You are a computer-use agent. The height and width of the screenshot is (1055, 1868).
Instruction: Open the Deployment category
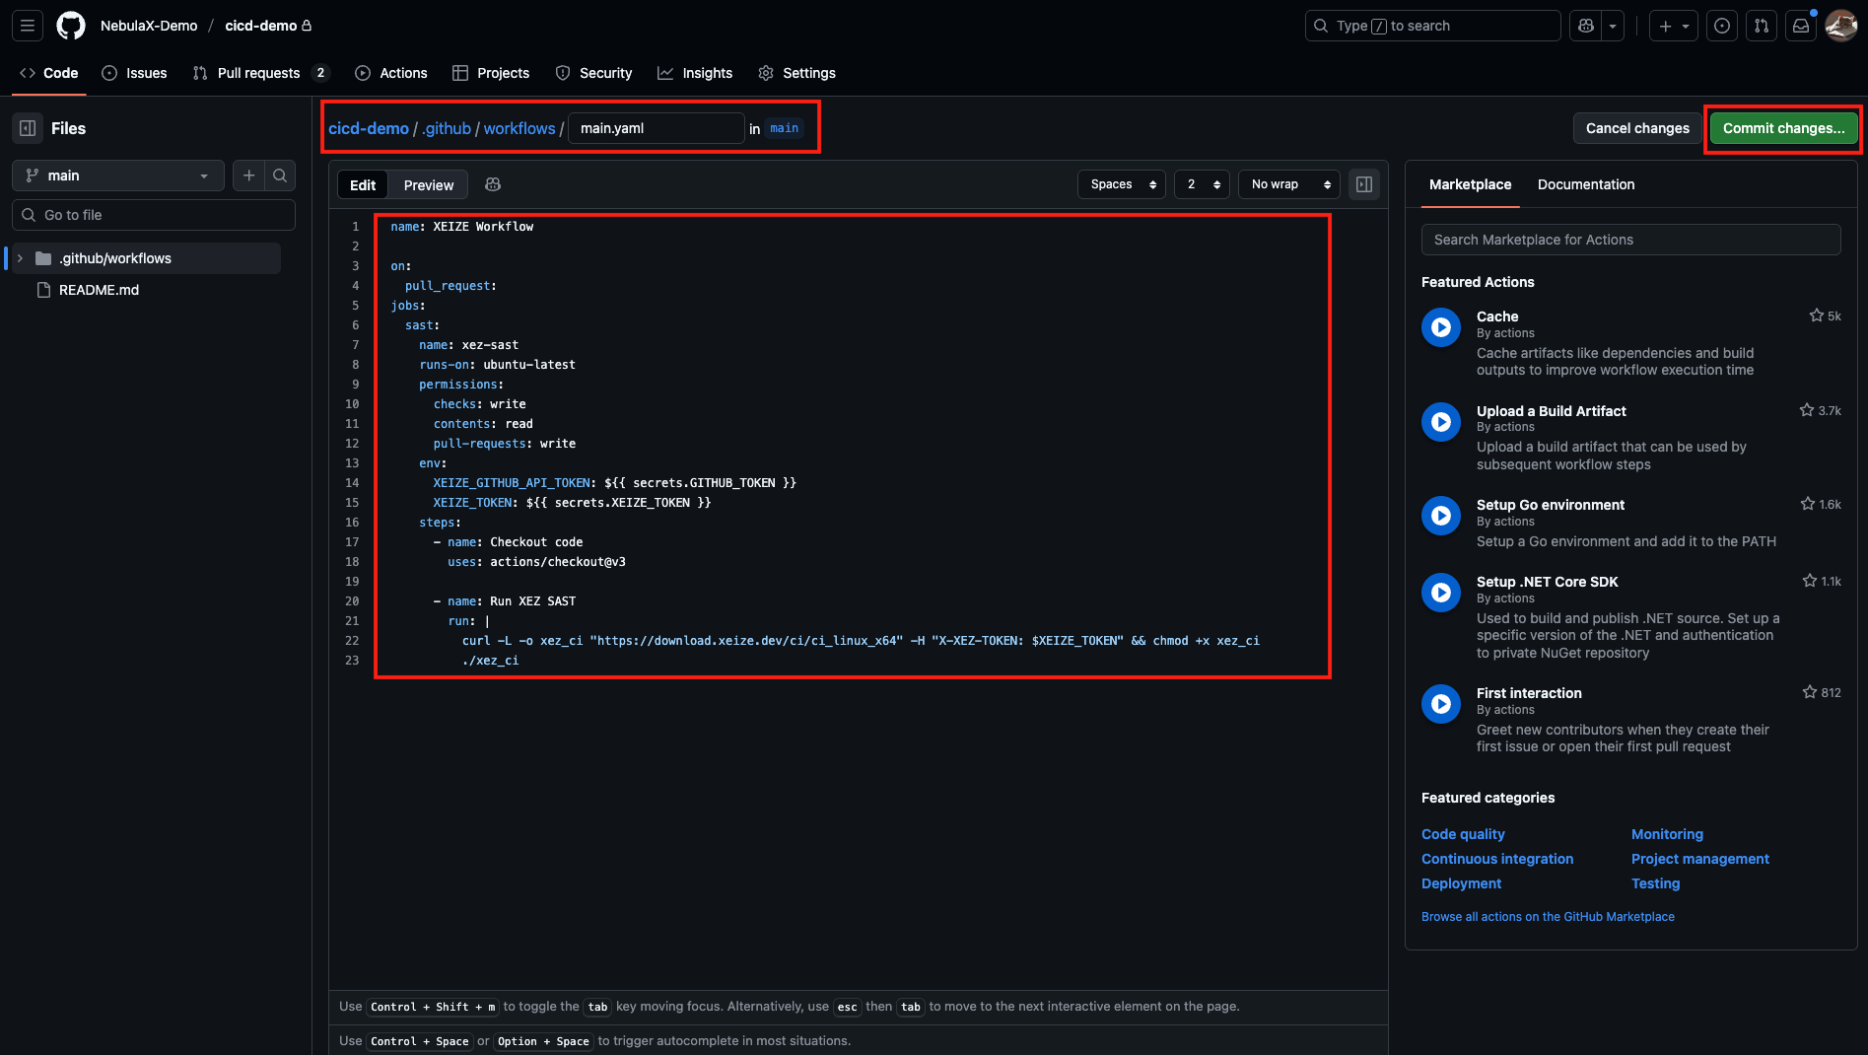coord(1462,883)
